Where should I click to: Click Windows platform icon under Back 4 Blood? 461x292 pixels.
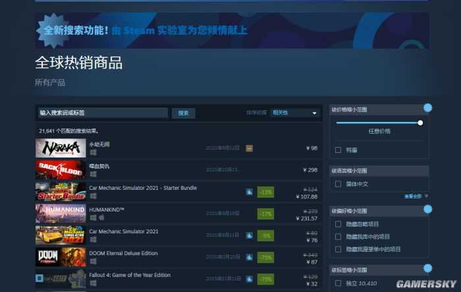click(94, 174)
